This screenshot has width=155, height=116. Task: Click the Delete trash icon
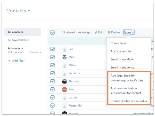point(109,32)
